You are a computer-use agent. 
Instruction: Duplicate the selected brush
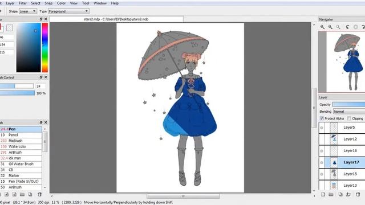30,194
